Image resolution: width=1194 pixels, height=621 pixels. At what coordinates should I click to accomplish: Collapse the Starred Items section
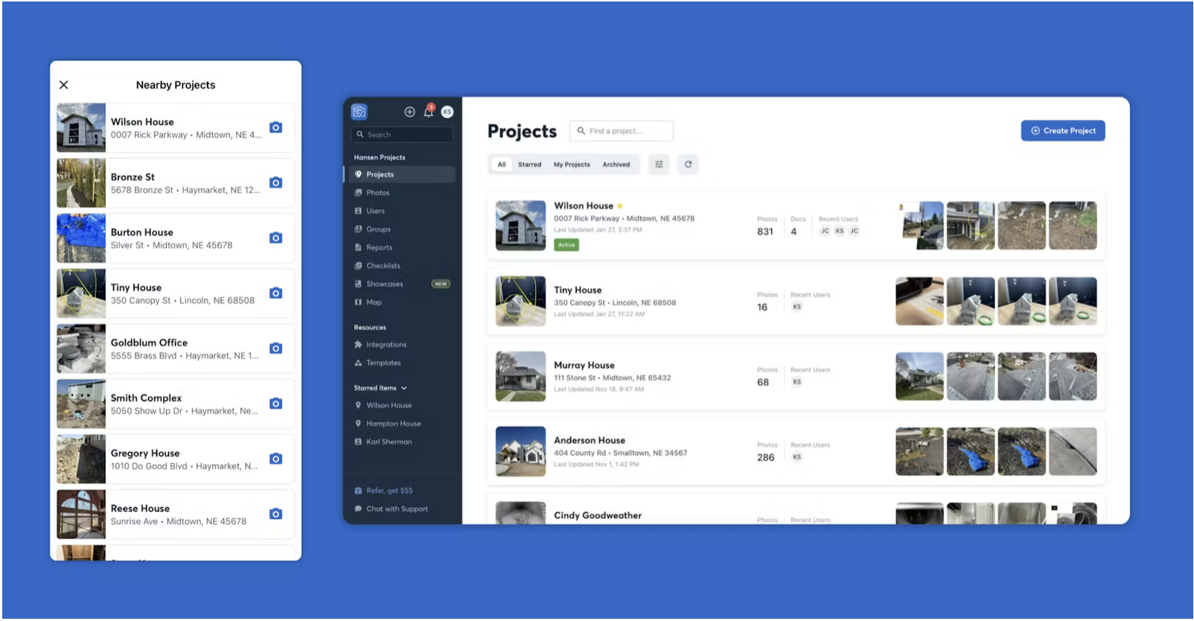(x=404, y=388)
